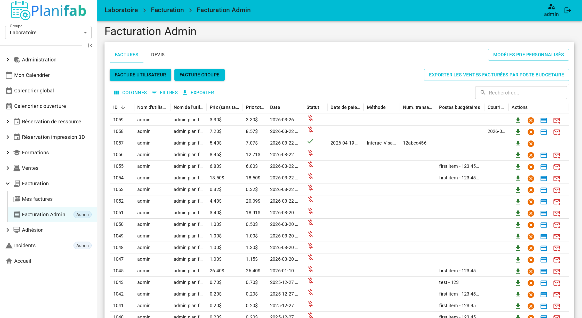This screenshot has width=582, height=318.
Task: Expand Administration menu section
Action: click(x=8, y=60)
